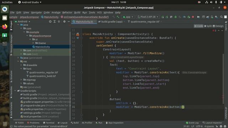Open the Android project view dropdown
The image size is (228, 128).
click(22, 21)
